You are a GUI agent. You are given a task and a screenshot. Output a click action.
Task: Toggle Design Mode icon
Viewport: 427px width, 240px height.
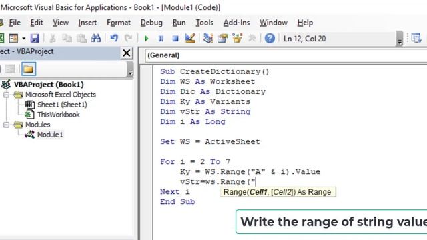190,39
